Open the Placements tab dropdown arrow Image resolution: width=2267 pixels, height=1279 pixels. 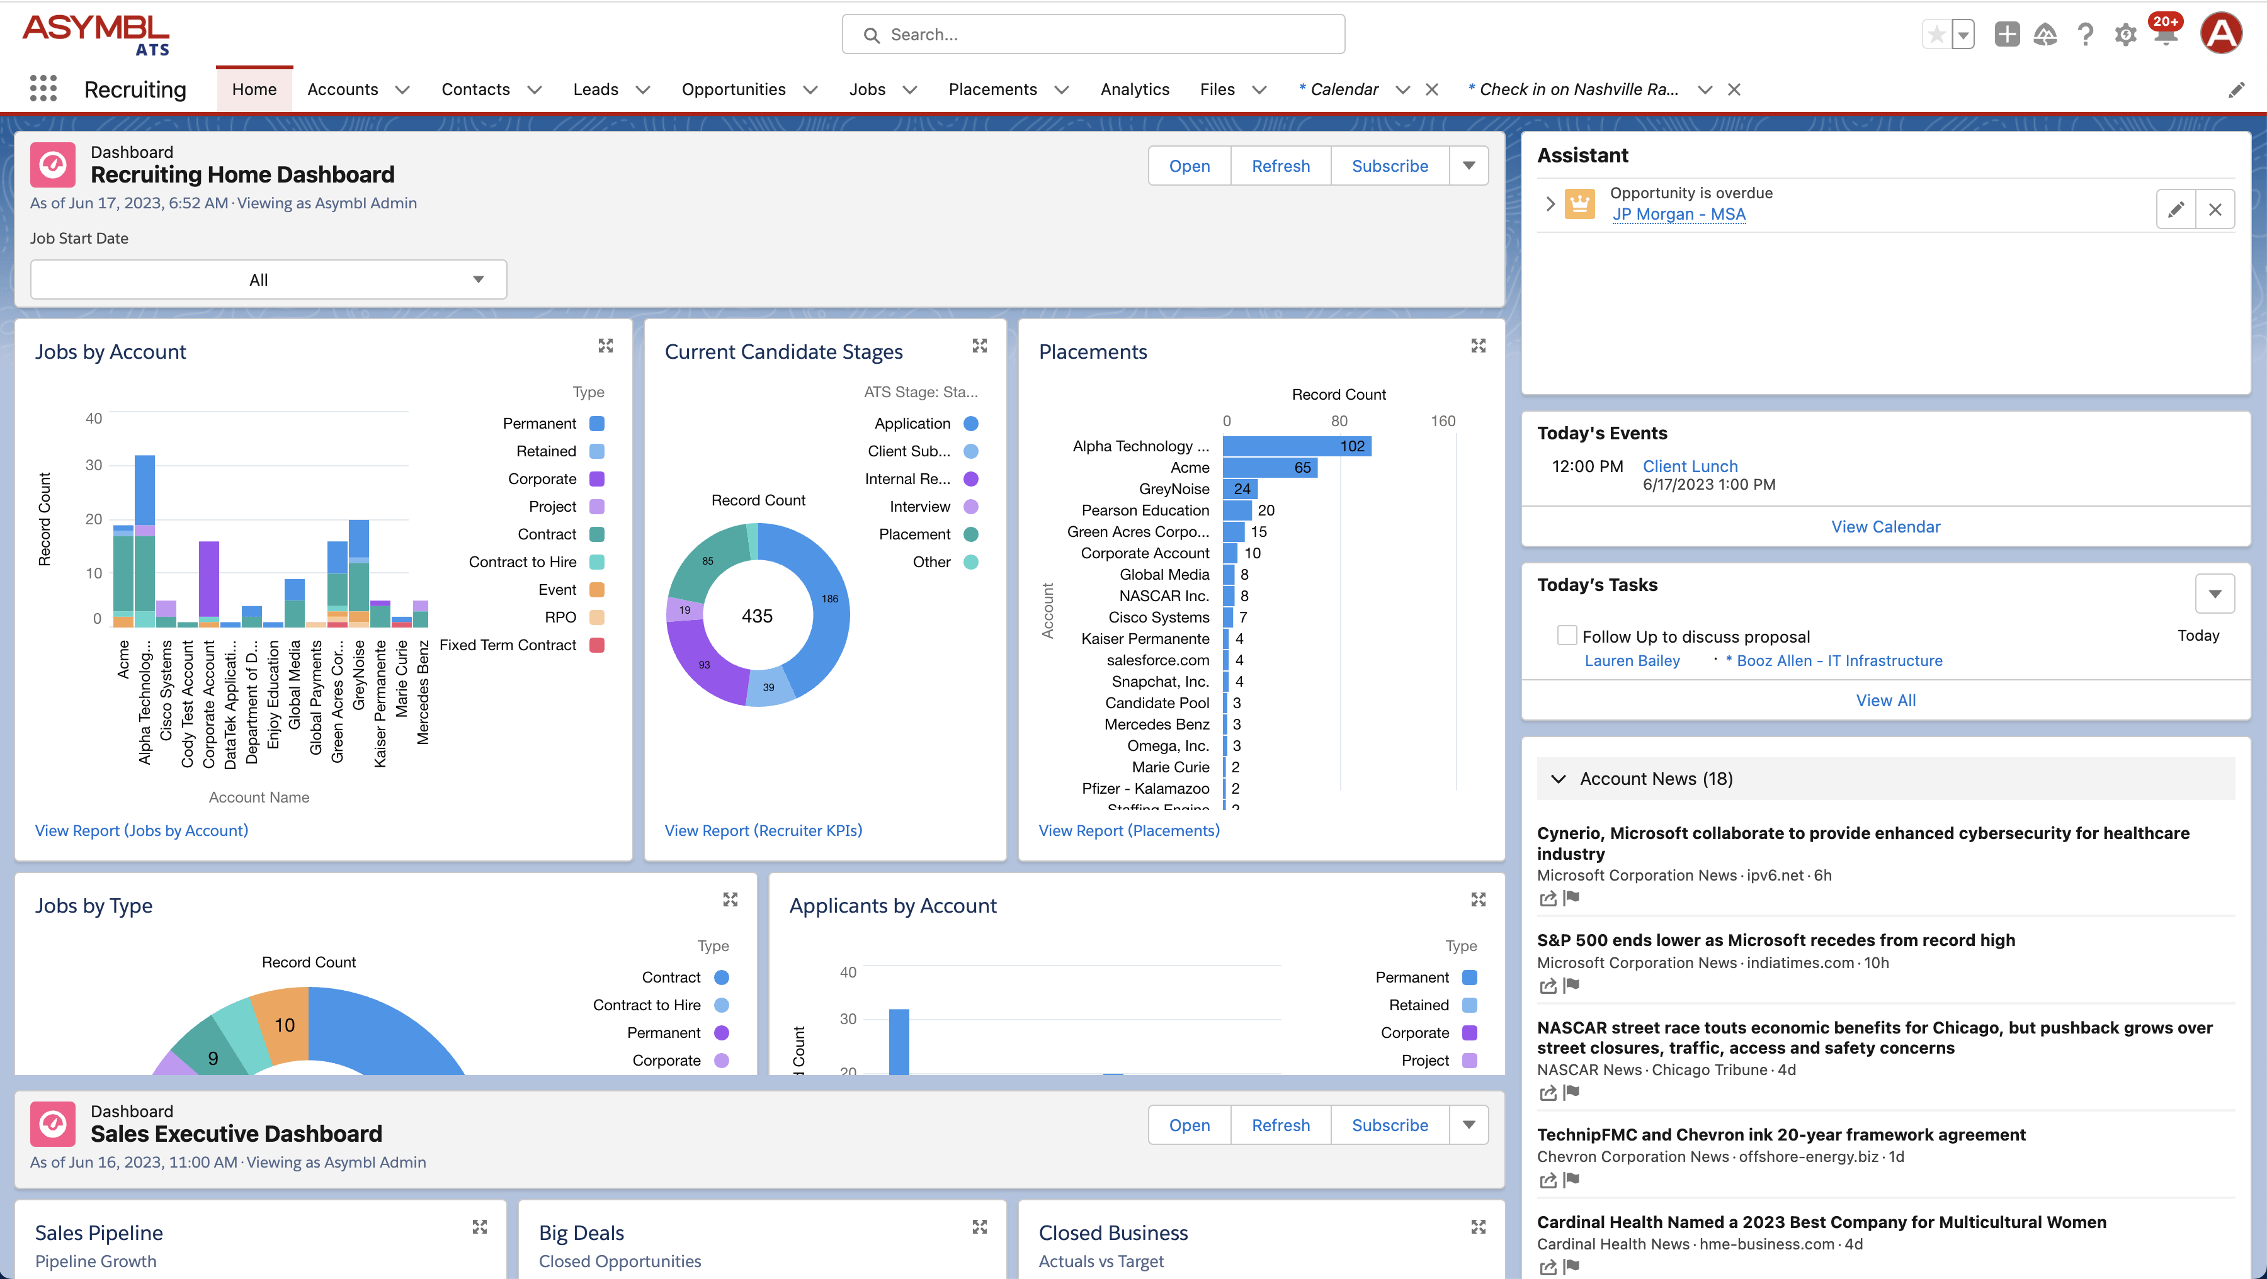1061,90
